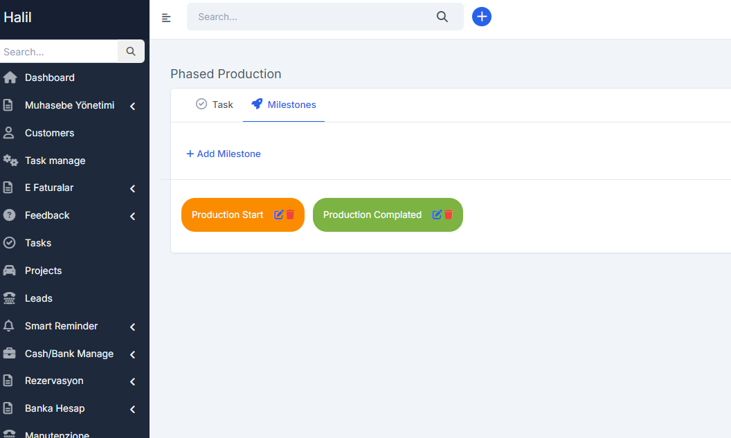
Task: Expand the Feedback menu chevron
Action: 132,216
